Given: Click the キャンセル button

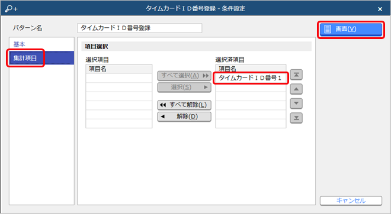Looking at the screenshot, I should click(351, 200).
